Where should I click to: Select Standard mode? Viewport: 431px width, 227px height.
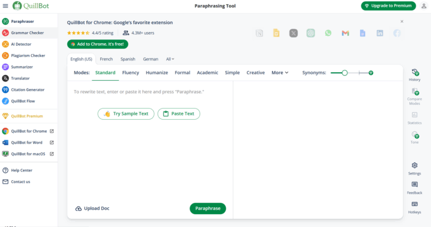coord(105,73)
